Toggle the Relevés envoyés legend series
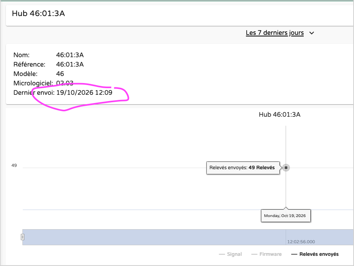This screenshot has width=354, height=266. pos(315,254)
